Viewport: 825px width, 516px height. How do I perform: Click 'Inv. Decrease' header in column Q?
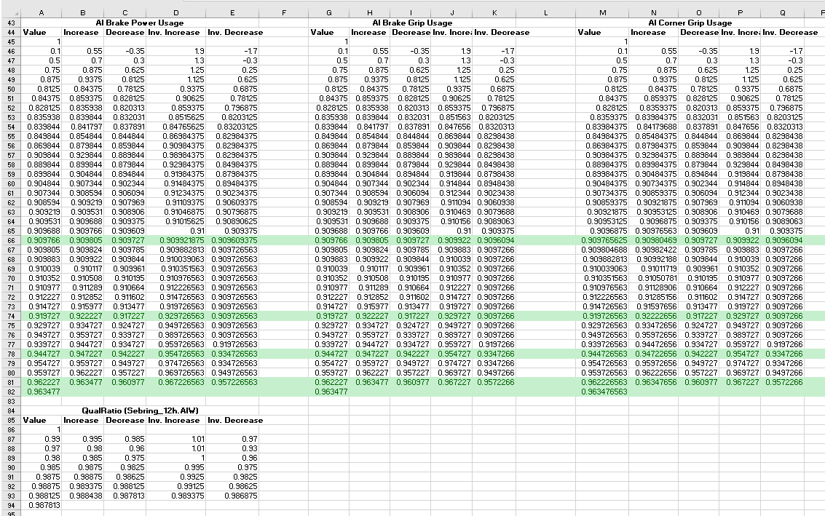tap(782, 32)
